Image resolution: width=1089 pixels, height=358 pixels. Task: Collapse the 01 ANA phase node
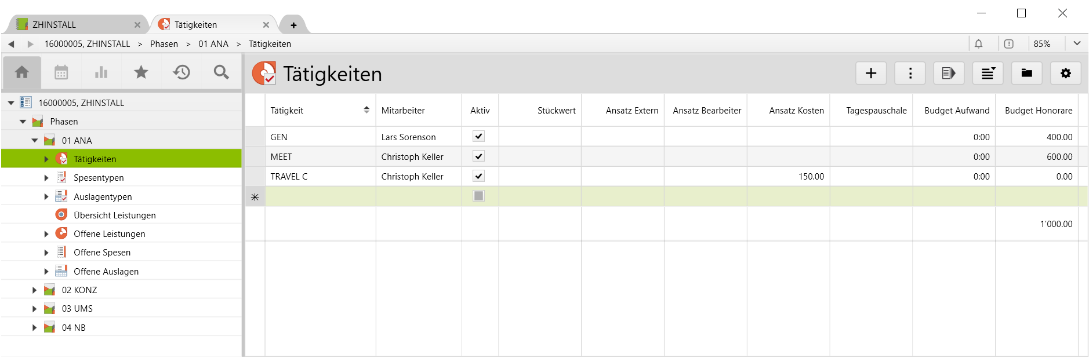[x=34, y=141]
